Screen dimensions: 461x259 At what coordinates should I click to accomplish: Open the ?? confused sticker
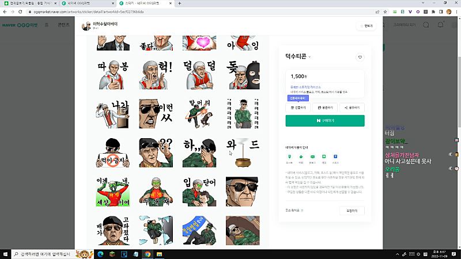click(156, 153)
